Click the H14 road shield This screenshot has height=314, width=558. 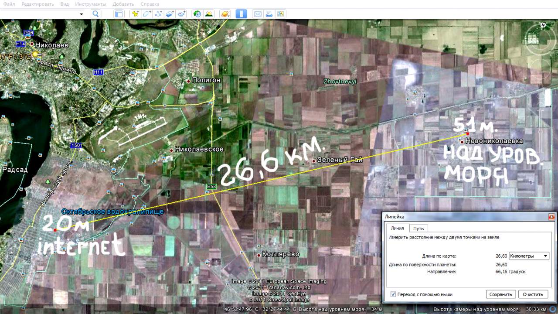(x=21, y=44)
